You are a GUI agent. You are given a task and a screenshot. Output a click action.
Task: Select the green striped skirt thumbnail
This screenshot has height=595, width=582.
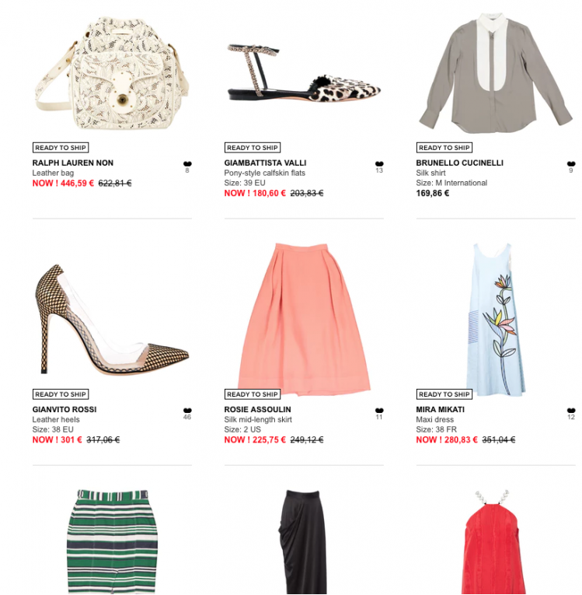point(112,542)
